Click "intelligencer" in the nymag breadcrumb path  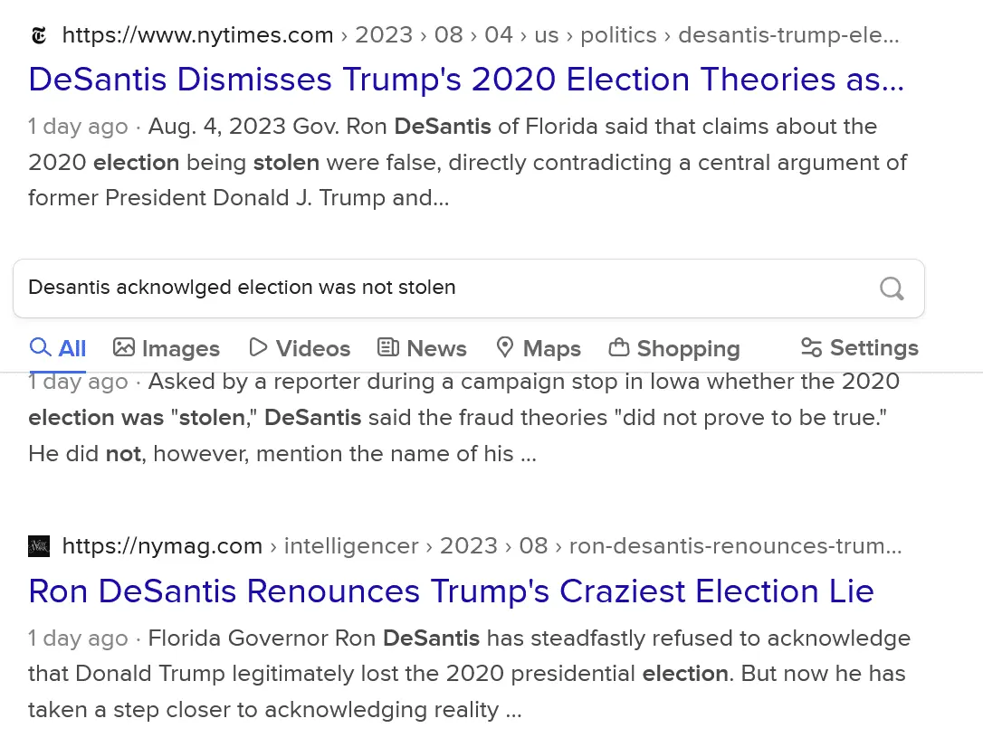coord(351,546)
